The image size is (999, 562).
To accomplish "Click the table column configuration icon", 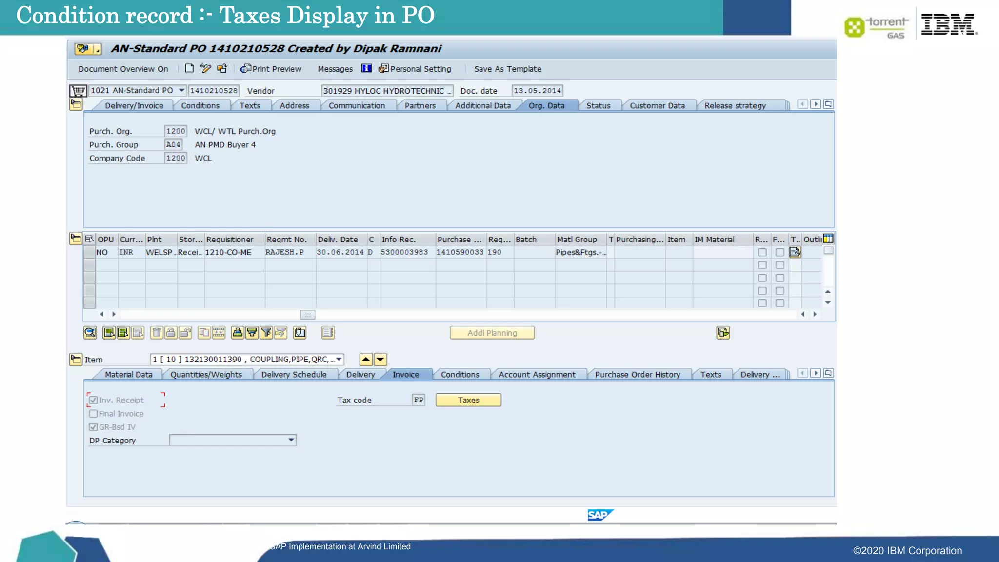I will tap(828, 239).
